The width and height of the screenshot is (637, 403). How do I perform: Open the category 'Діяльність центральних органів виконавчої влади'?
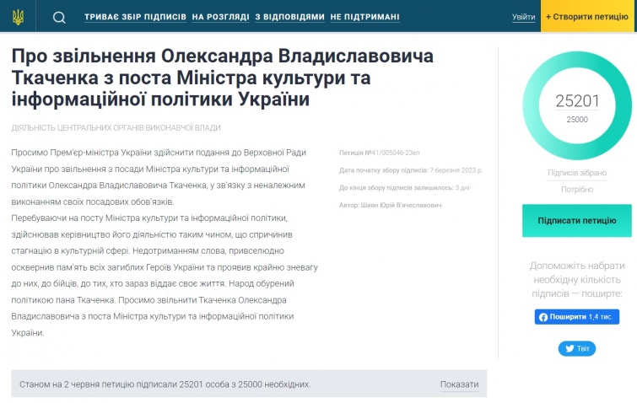point(116,127)
